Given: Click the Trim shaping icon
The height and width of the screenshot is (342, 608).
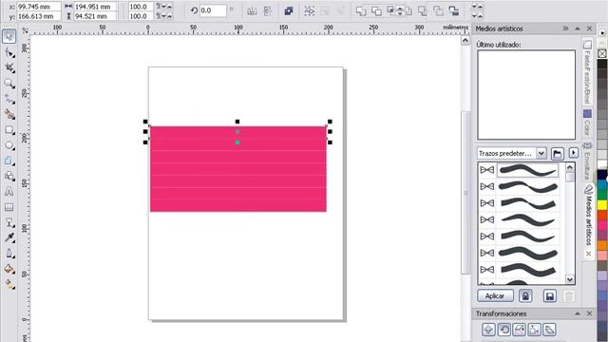Looking at the screenshot, I should 376,10.
